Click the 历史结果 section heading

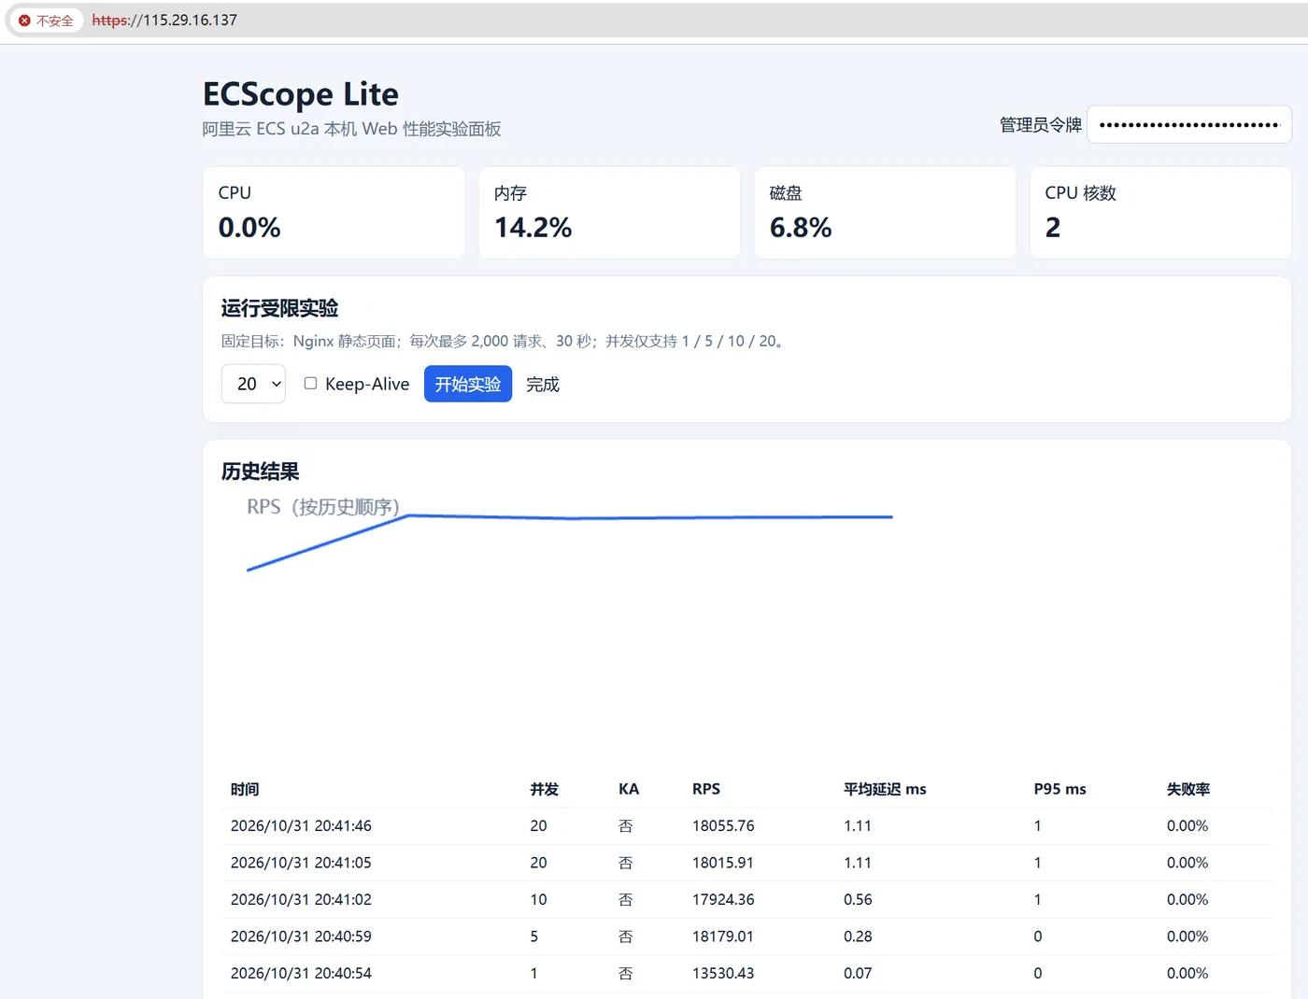tap(260, 471)
